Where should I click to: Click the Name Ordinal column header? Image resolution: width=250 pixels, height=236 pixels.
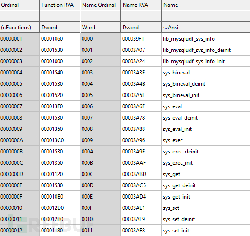point(101,5)
